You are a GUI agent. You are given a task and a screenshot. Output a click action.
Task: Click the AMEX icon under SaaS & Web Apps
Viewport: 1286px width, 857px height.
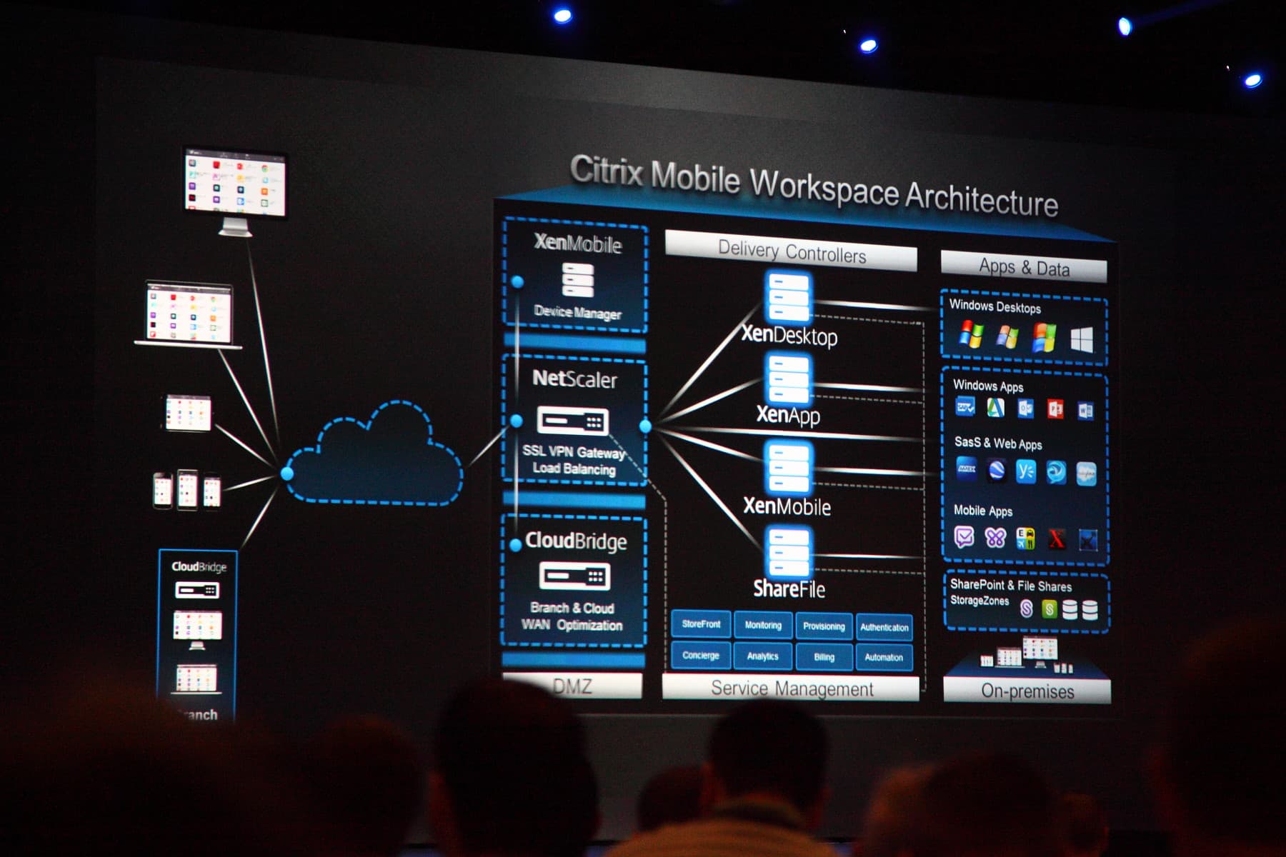click(967, 468)
